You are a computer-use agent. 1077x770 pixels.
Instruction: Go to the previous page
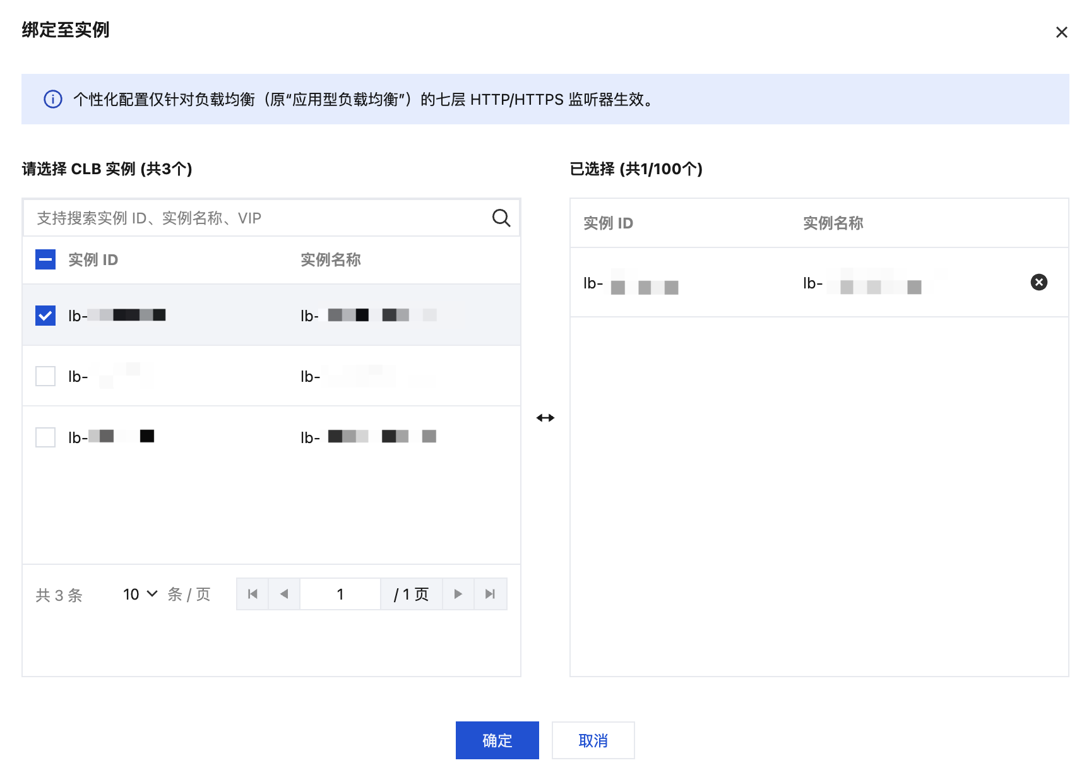click(x=284, y=594)
